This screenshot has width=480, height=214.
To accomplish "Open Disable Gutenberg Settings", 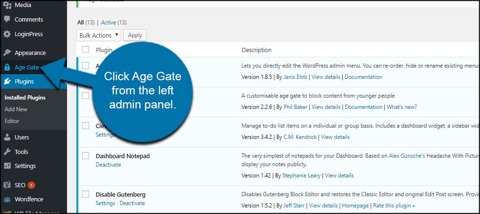I will point(105,203).
